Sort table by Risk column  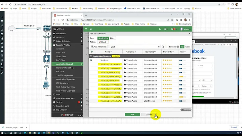183,52
